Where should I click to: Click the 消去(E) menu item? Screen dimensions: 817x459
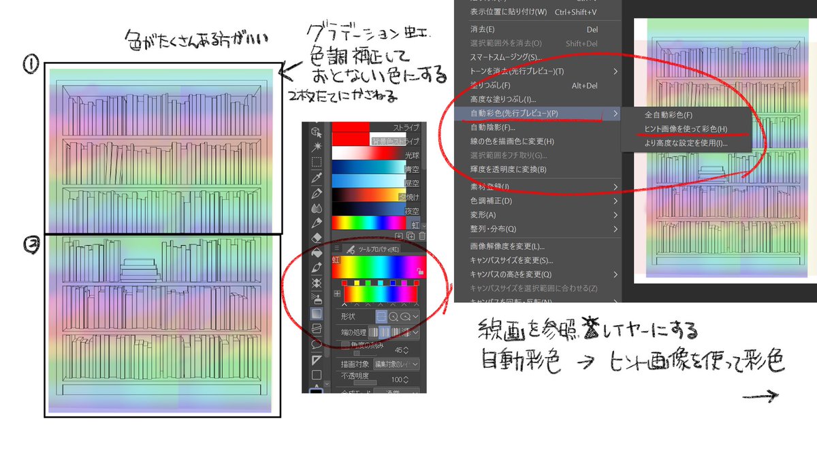pyautogui.click(x=538, y=30)
